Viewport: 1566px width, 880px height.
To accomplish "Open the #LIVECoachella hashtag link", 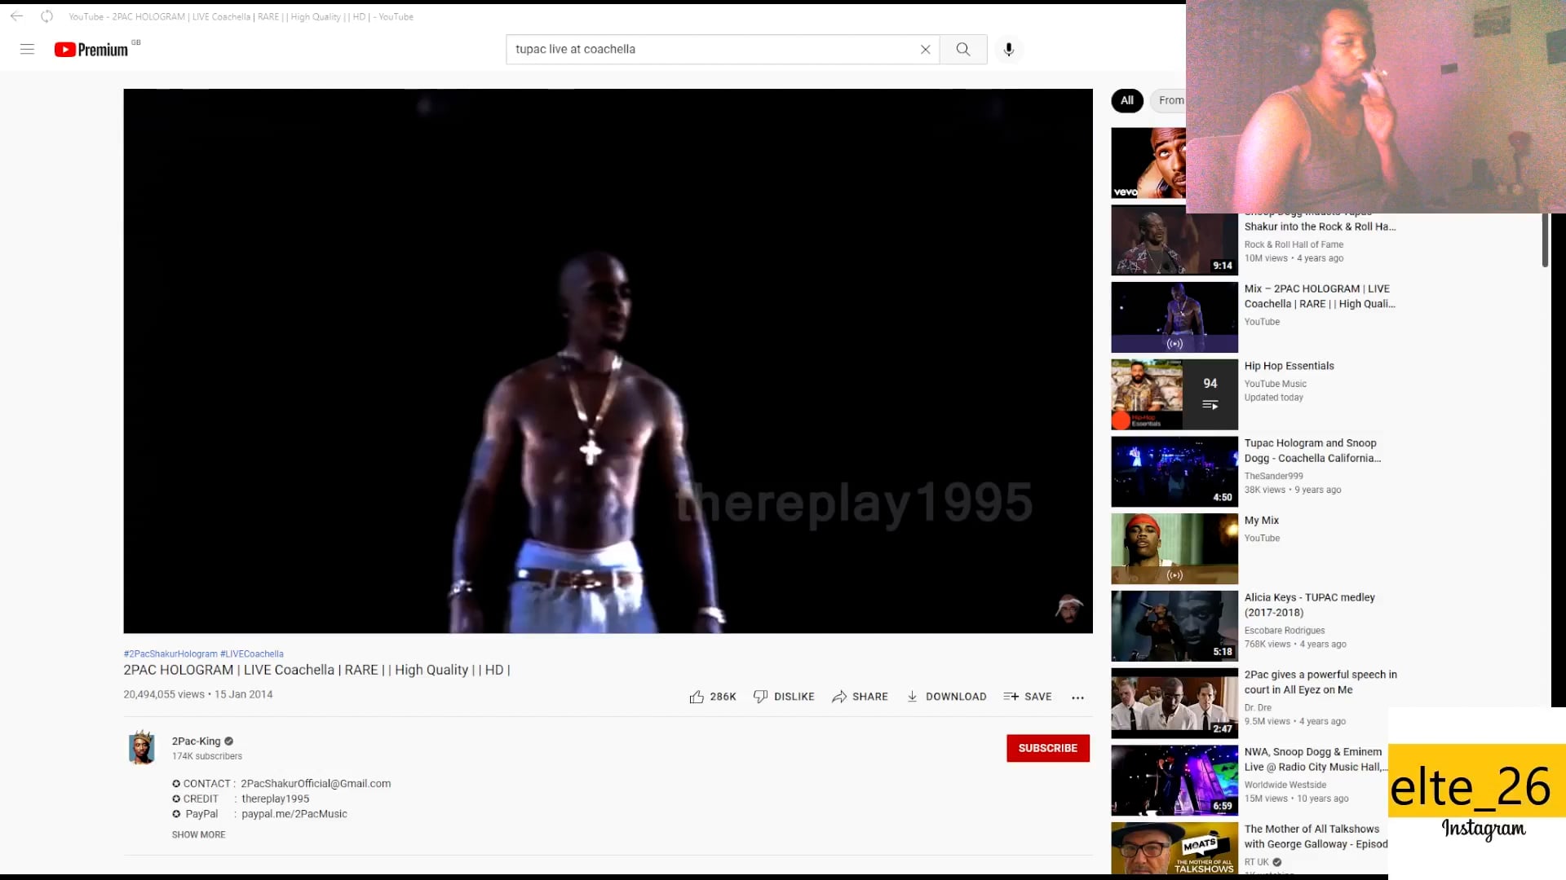I will 251,653.
